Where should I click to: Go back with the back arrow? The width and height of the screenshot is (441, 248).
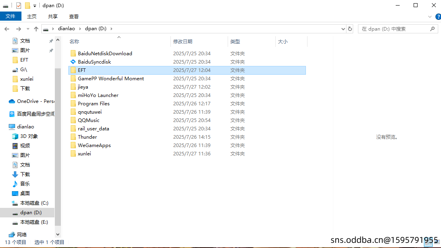7,29
